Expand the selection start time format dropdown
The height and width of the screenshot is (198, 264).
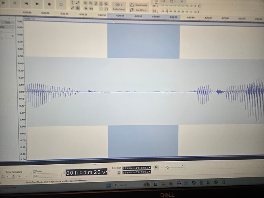point(149,168)
